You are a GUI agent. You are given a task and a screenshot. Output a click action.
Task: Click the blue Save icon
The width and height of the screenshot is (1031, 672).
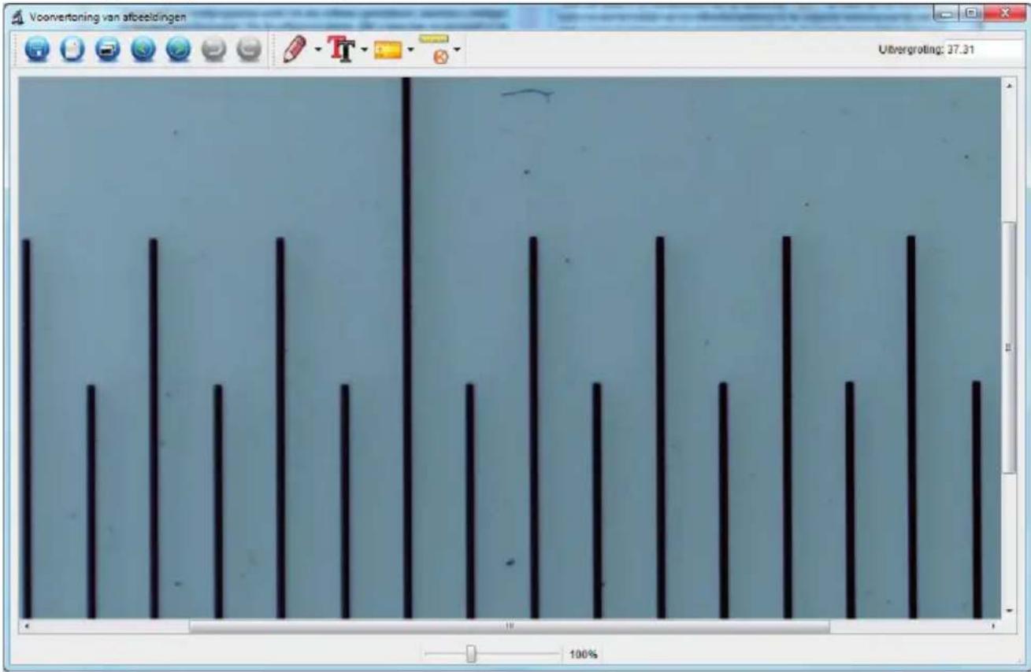[x=37, y=50]
